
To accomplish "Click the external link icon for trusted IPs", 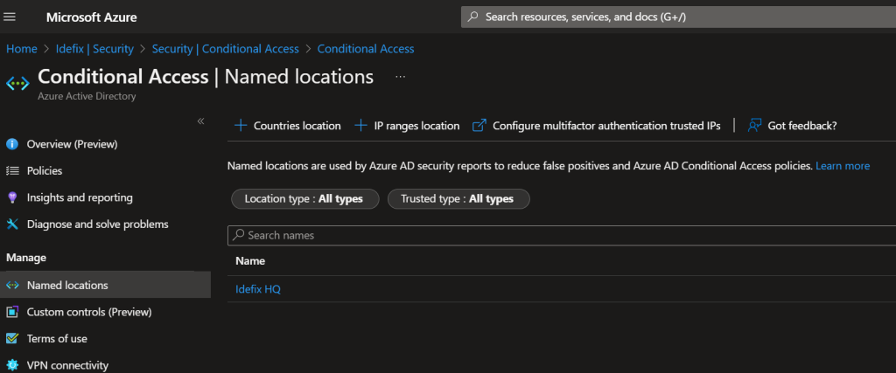I will click(x=479, y=126).
